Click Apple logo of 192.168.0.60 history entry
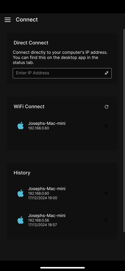 click(21, 193)
